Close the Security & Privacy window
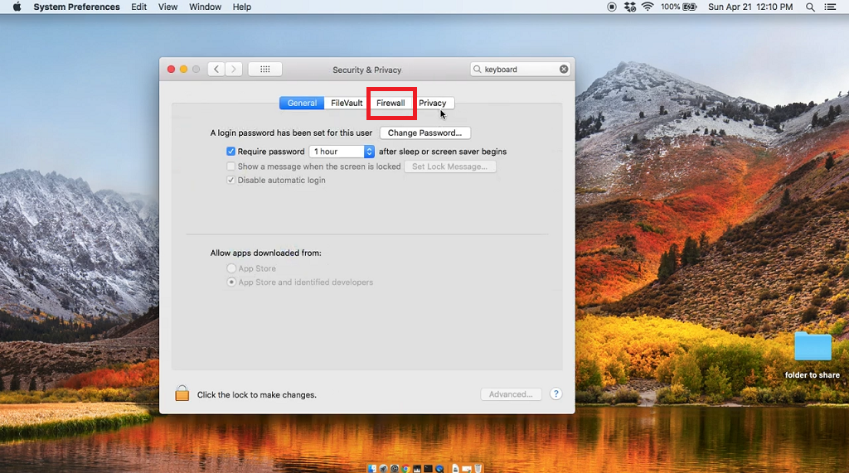The width and height of the screenshot is (849, 473). [171, 70]
